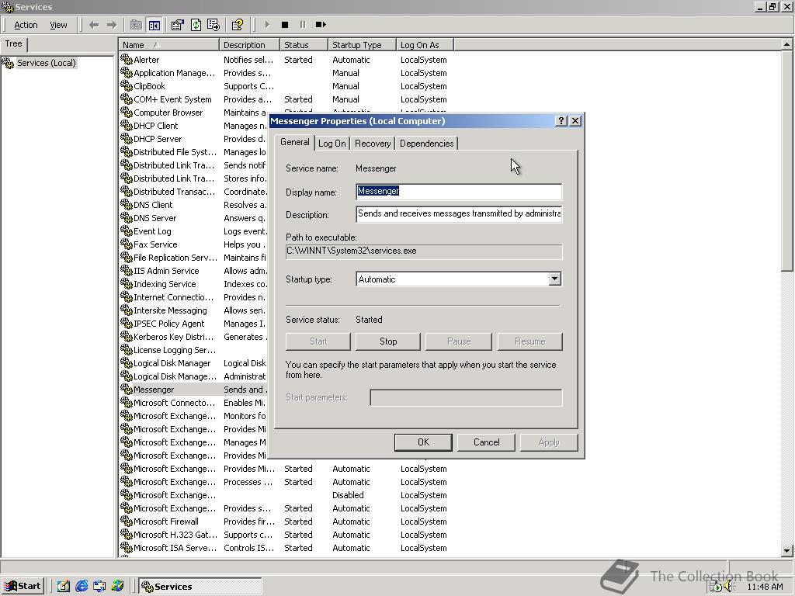Select the Computer Browser service row
The image size is (795, 596).
coord(193,113)
